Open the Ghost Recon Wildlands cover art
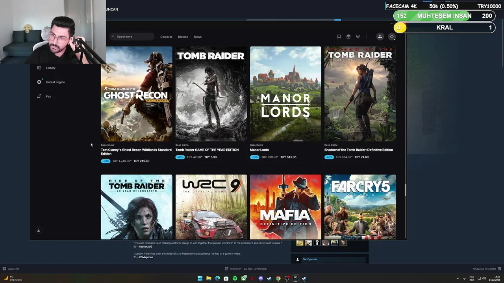The width and height of the screenshot is (504, 283). coord(137,94)
